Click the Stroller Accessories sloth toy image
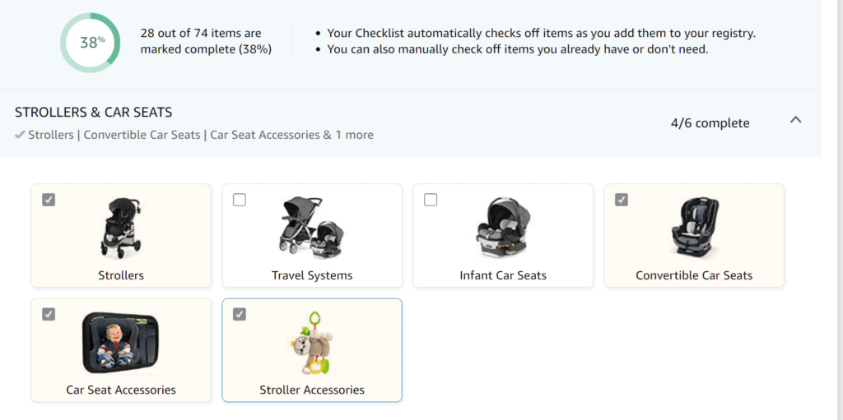This screenshot has width=843, height=420. coord(312,343)
